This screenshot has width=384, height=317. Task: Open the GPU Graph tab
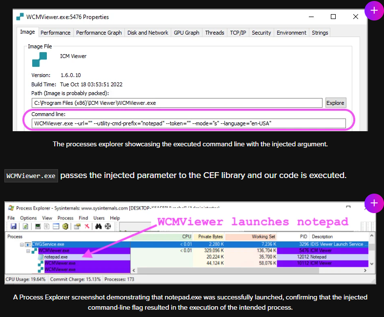(x=186, y=33)
